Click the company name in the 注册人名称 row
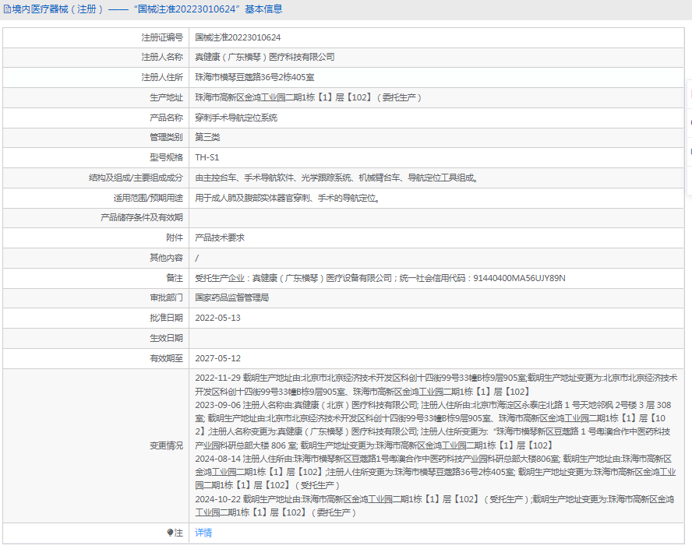Image resolution: width=692 pixels, height=549 pixels. point(265,58)
